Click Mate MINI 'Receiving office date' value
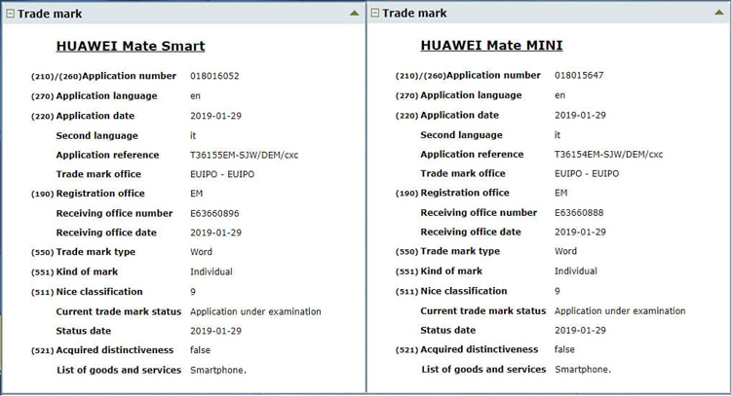 pyautogui.click(x=581, y=232)
